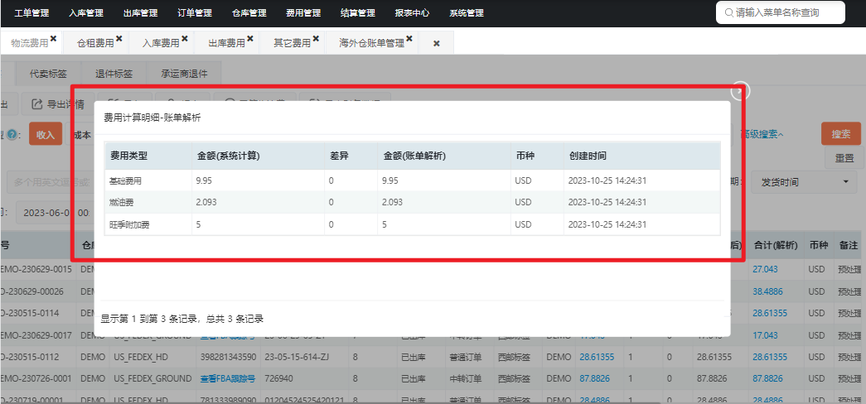The width and height of the screenshot is (866, 404).
Task: Close the 仓租费用 tab
Action: tap(119, 39)
